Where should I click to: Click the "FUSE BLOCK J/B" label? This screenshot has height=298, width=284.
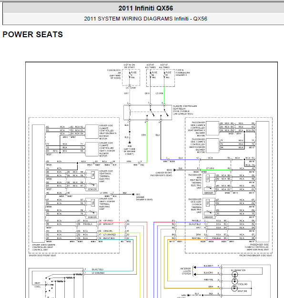click(x=114, y=74)
